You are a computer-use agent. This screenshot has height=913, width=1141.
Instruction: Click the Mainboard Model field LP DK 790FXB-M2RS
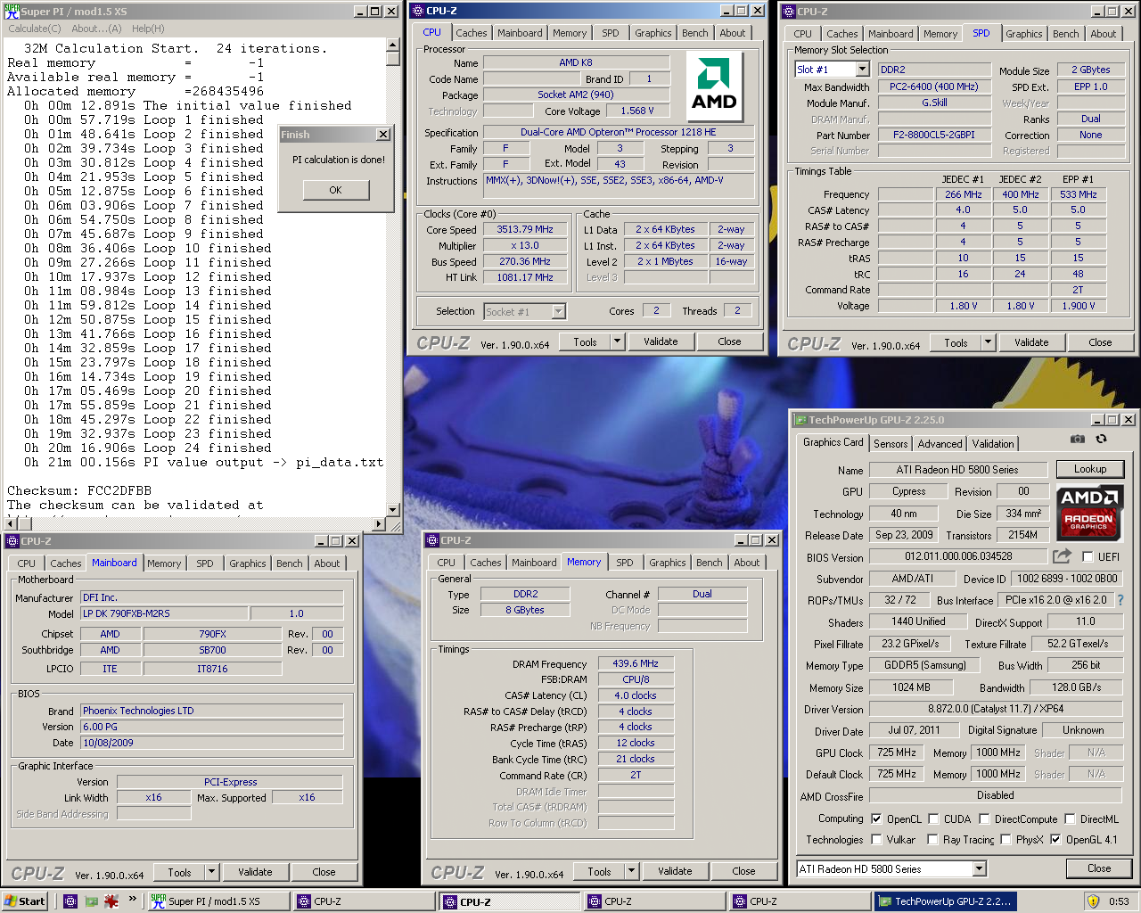[165, 613]
